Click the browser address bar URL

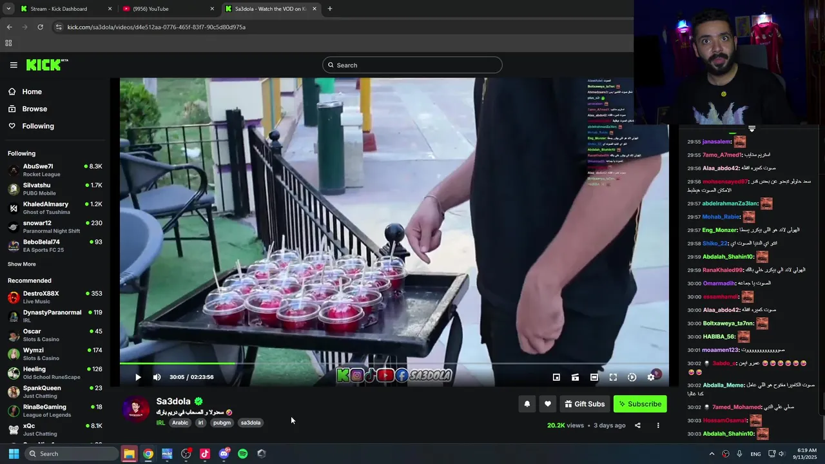point(157,27)
